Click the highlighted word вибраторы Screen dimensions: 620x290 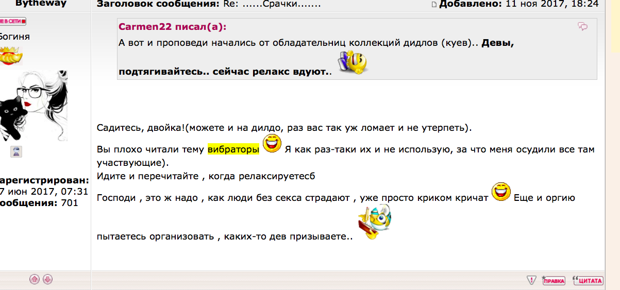coord(233,149)
